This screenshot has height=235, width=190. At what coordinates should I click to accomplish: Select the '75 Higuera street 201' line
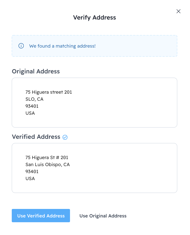pyautogui.click(x=49, y=92)
